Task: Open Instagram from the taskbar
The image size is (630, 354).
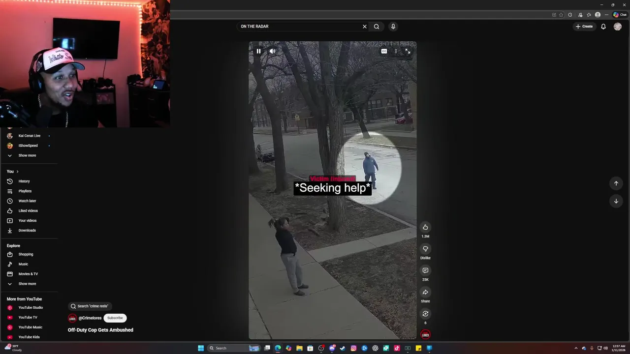Action: click(353, 348)
